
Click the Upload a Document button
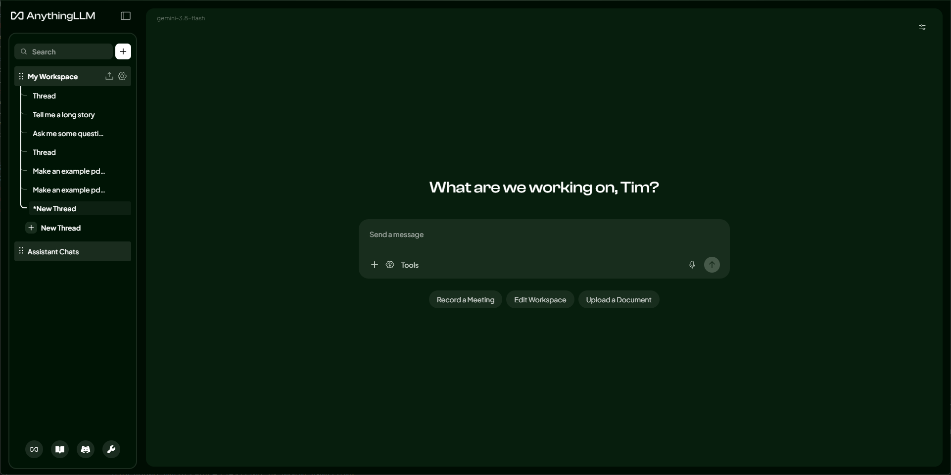click(x=619, y=299)
